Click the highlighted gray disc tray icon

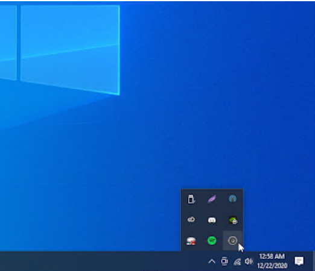pyautogui.click(x=233, y=240)
